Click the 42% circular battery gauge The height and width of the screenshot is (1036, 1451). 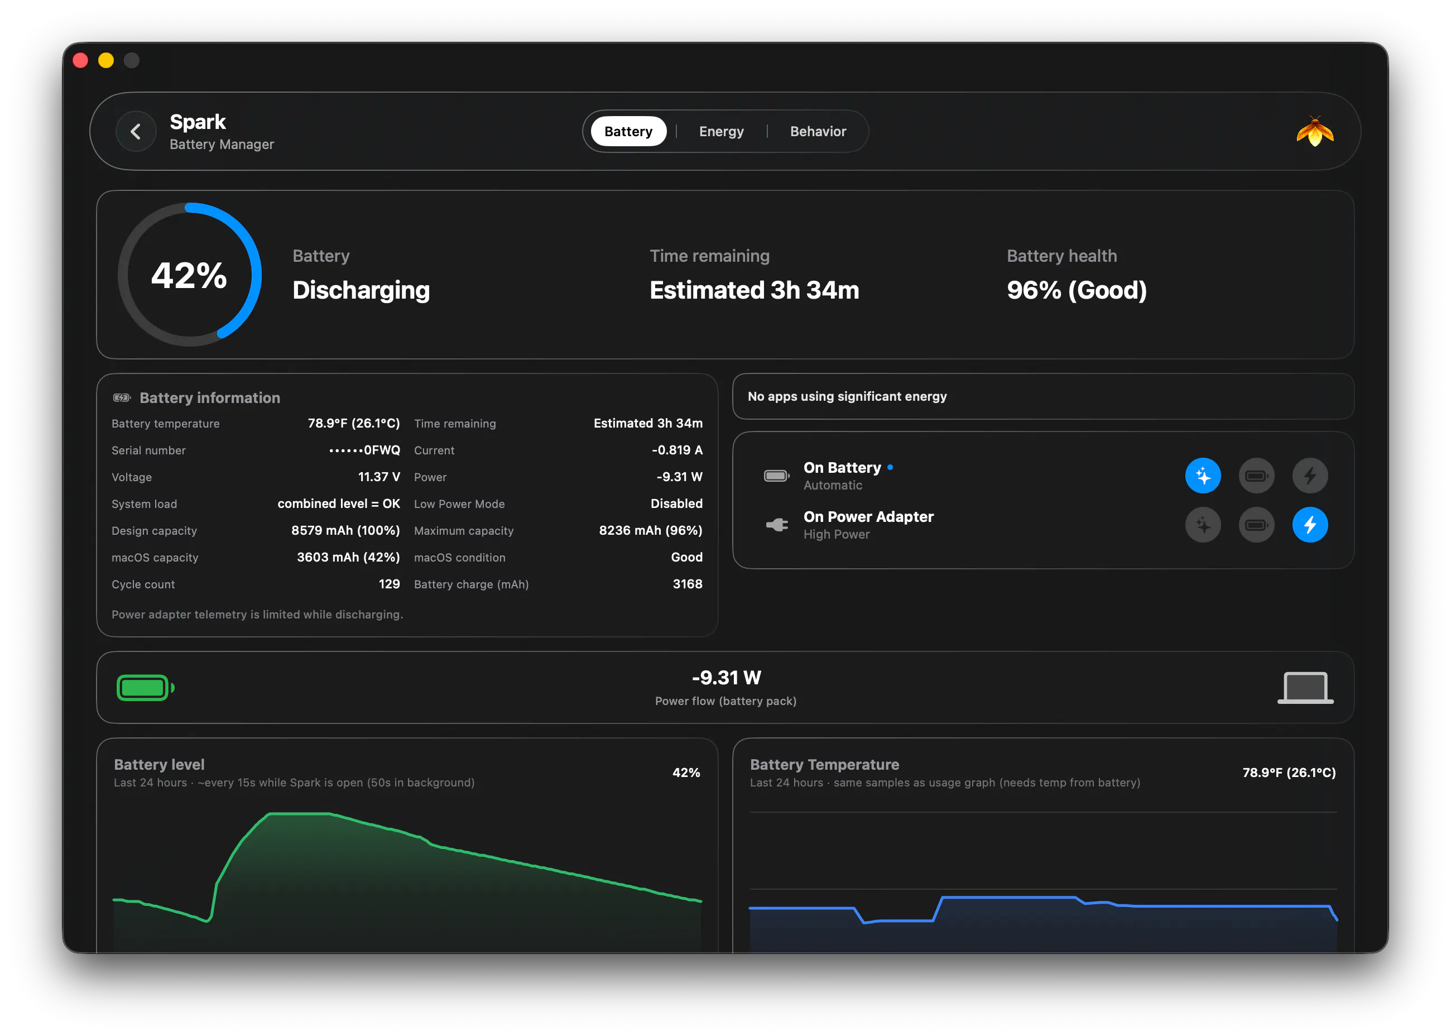tap(189, 275)
